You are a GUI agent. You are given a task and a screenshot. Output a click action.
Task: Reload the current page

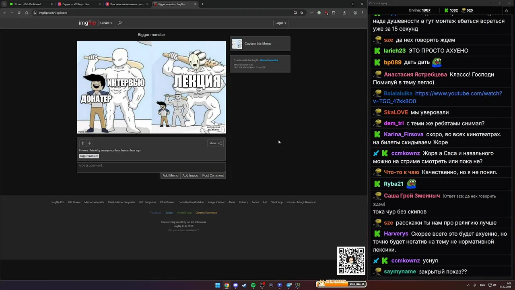(19, 12)
